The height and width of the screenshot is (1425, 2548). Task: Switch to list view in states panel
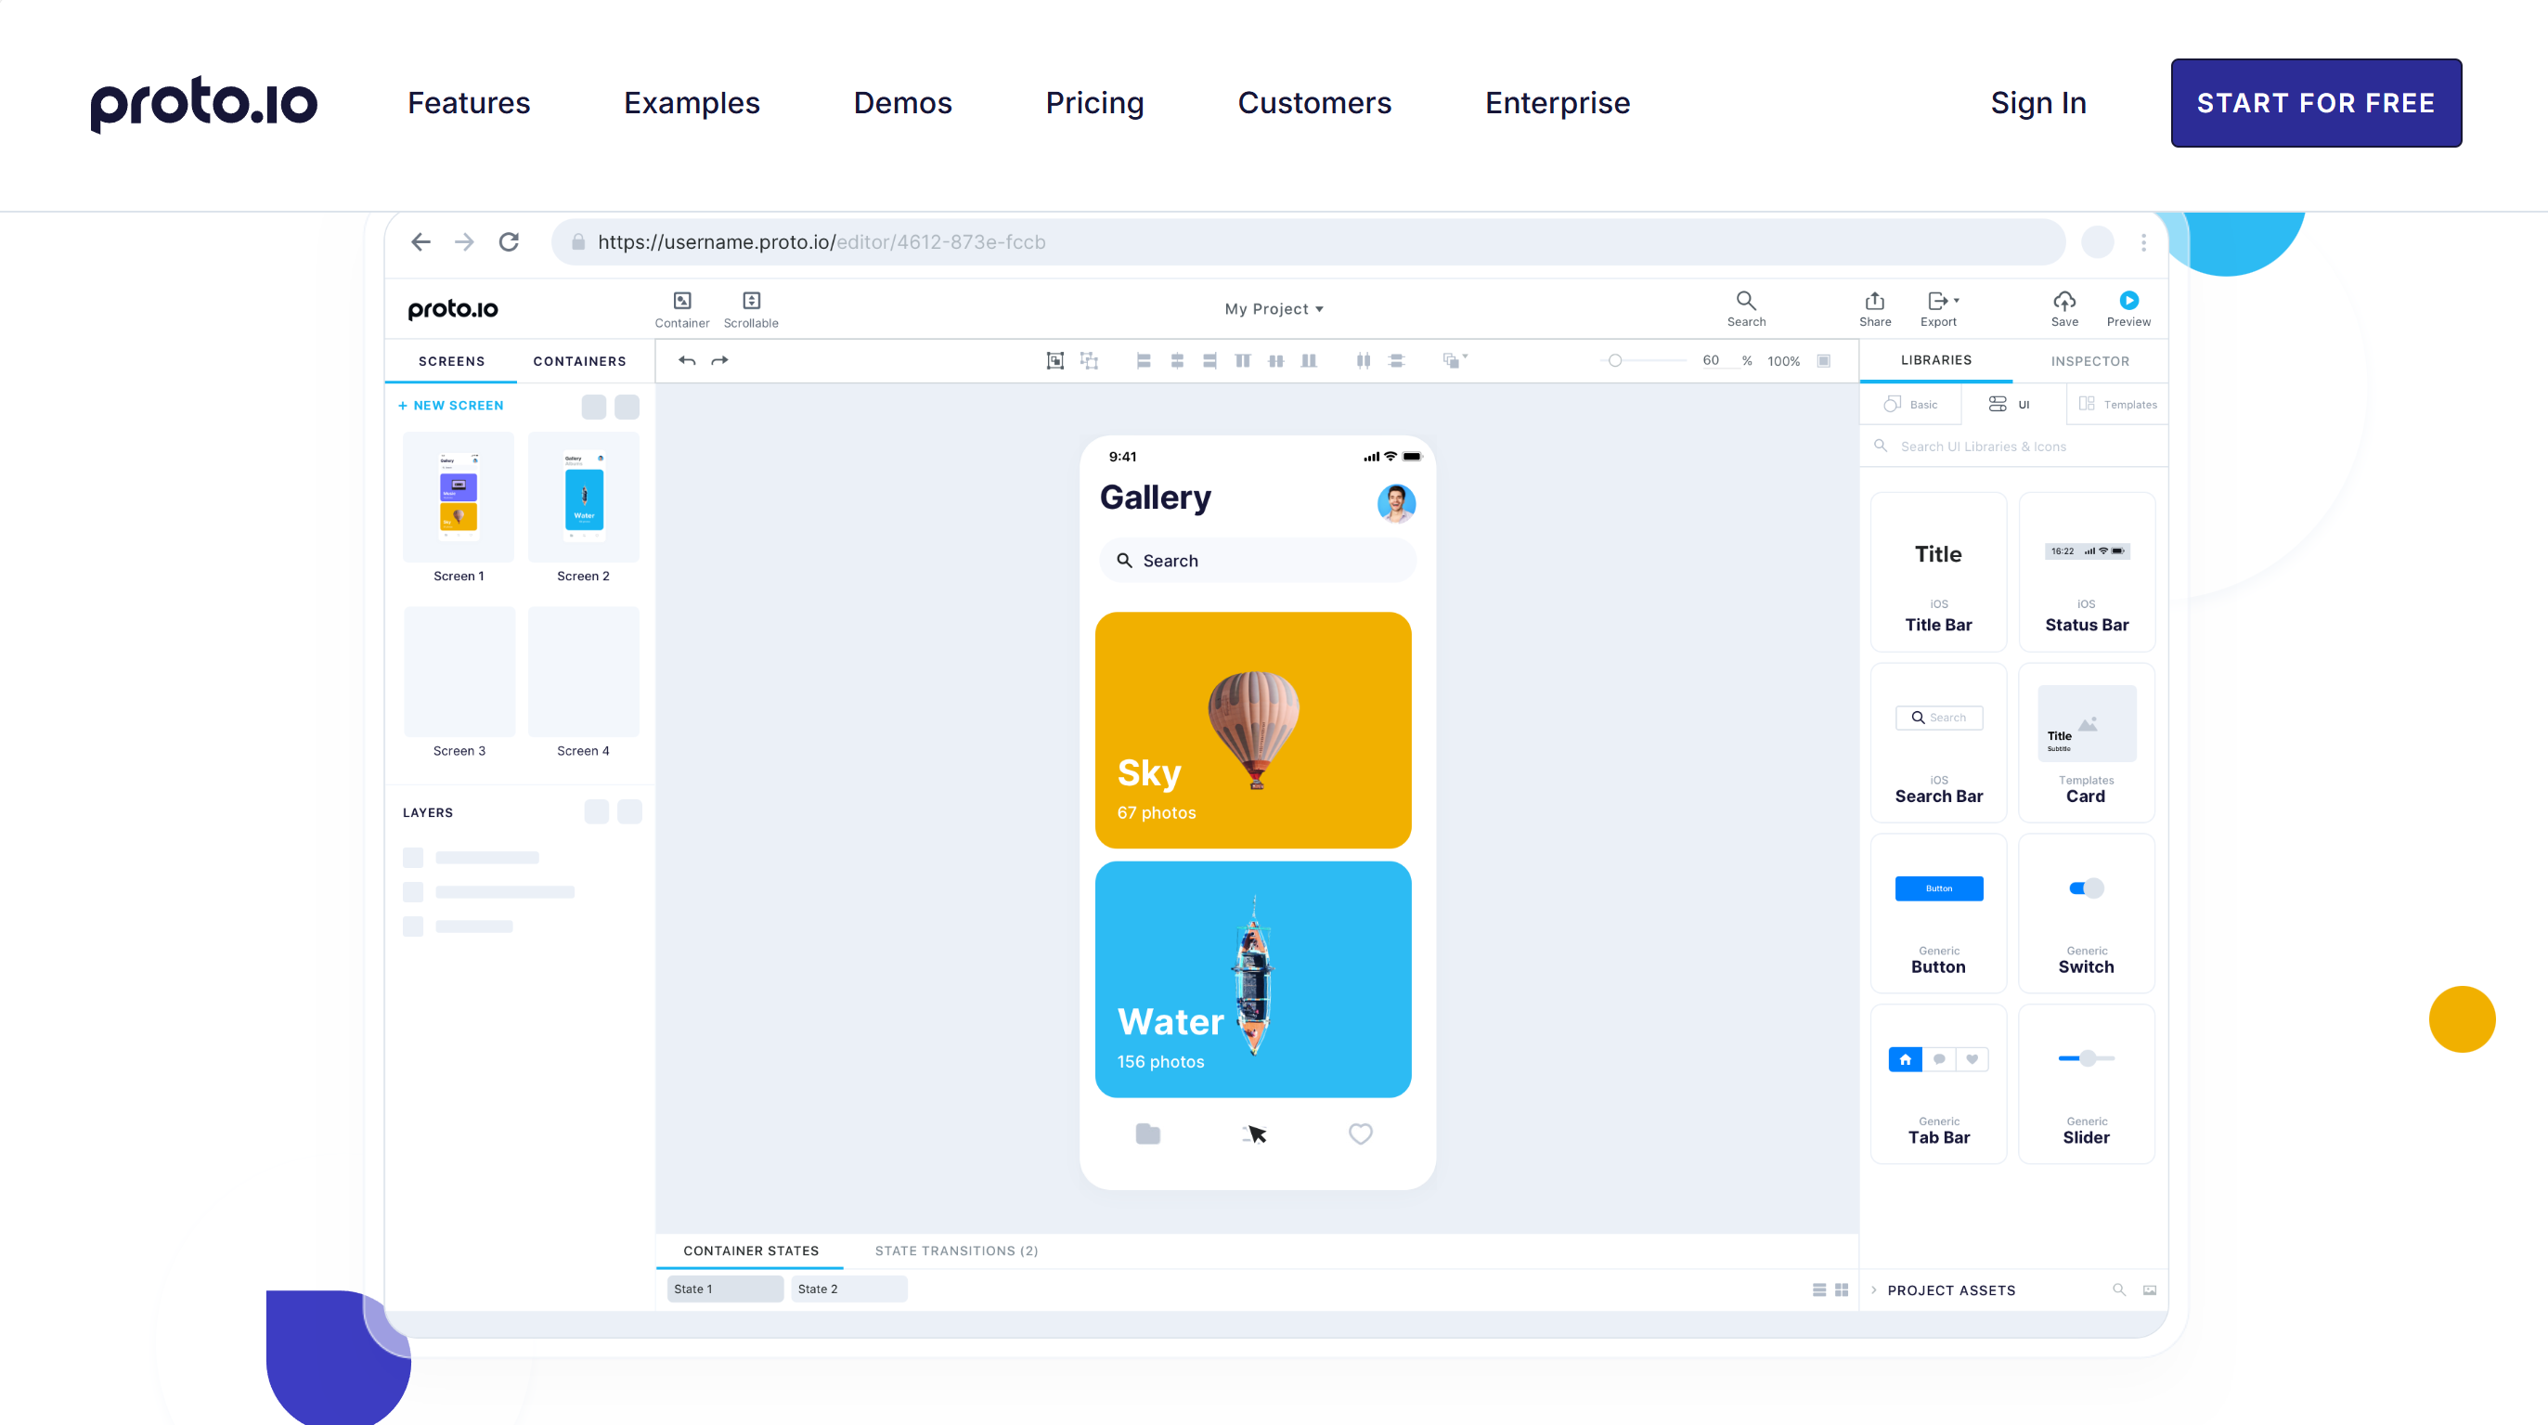coord(1819,1289)
